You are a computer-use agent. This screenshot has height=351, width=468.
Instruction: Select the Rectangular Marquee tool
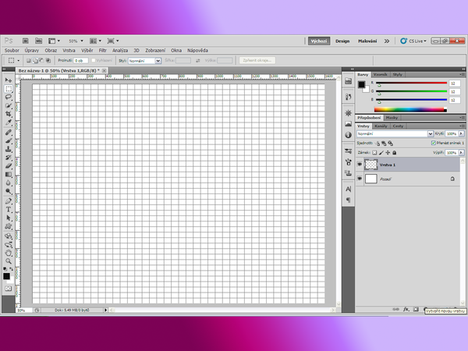[9, 88]
